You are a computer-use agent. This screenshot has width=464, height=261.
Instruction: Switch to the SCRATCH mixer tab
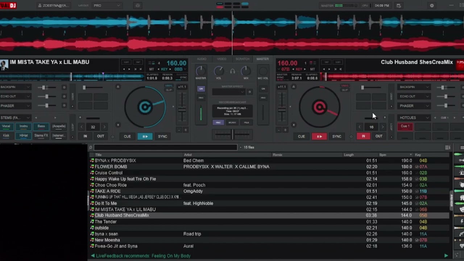(x=243, y=59)
